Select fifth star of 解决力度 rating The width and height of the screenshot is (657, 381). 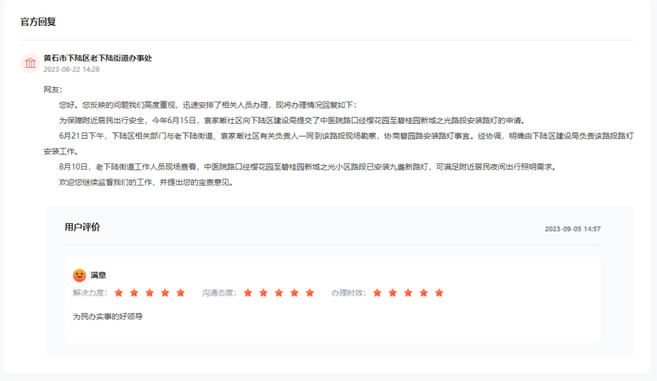(181, 292)
